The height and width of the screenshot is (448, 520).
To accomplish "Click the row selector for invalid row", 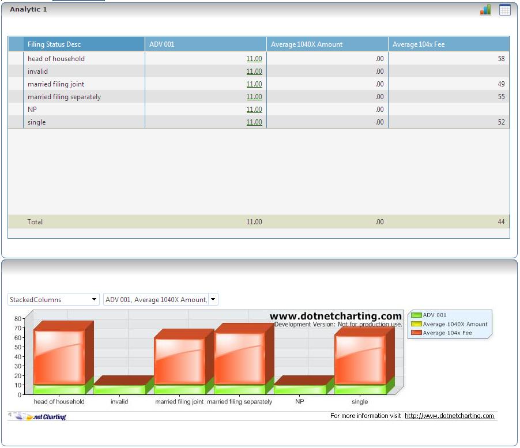I will point(16,71).
